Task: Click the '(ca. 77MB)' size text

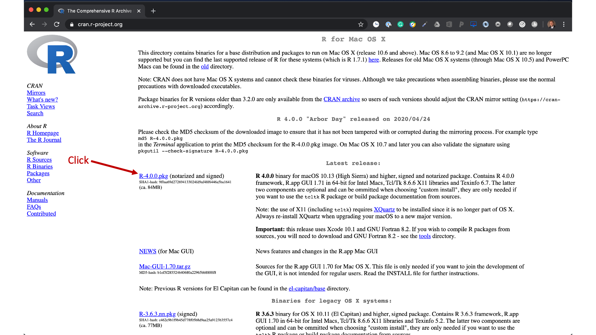Action: click(151, 325)
